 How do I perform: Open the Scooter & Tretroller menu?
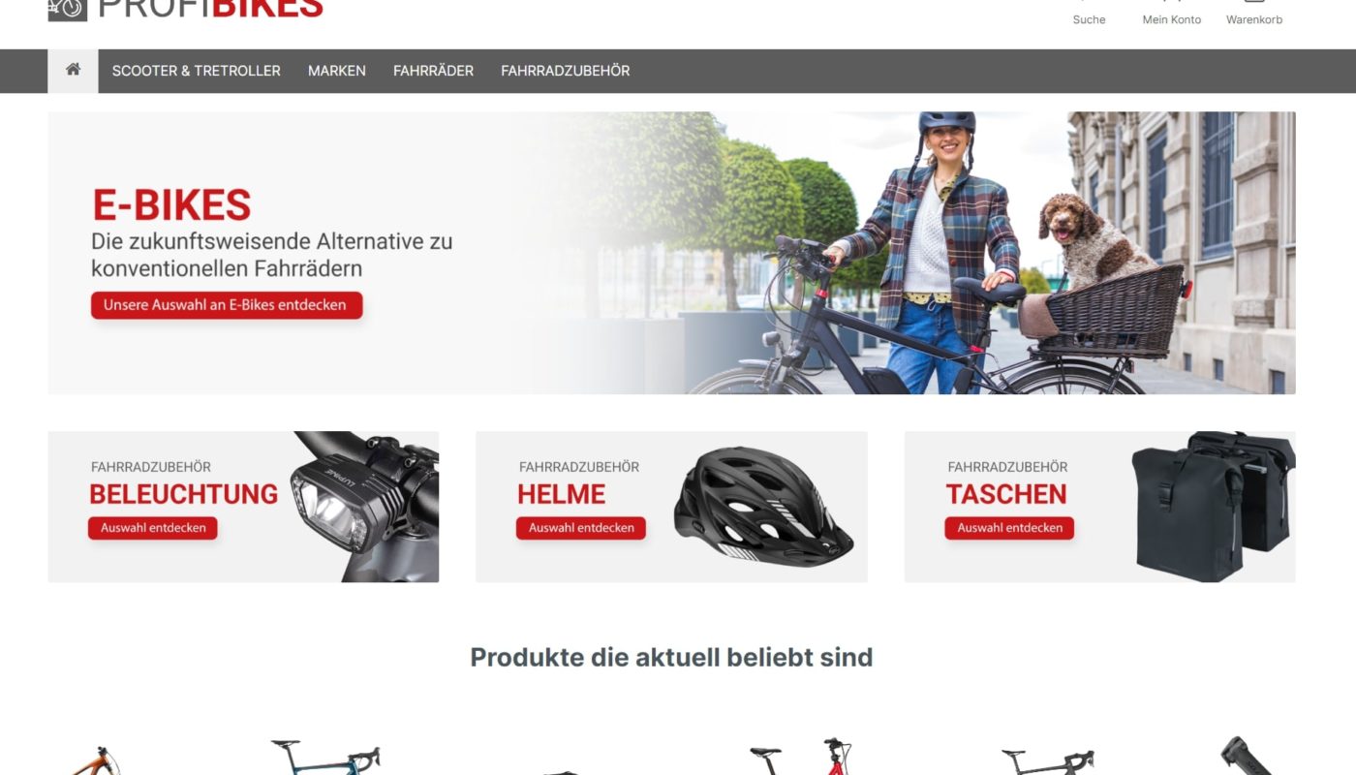click(x=197, y=71)
